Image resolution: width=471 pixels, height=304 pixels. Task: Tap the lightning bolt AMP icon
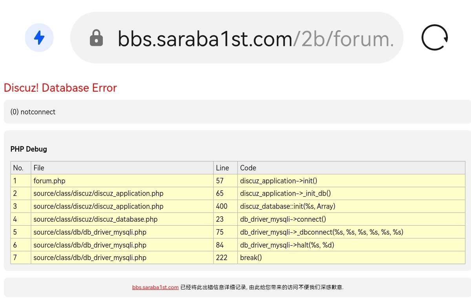(x=39, y=38)
